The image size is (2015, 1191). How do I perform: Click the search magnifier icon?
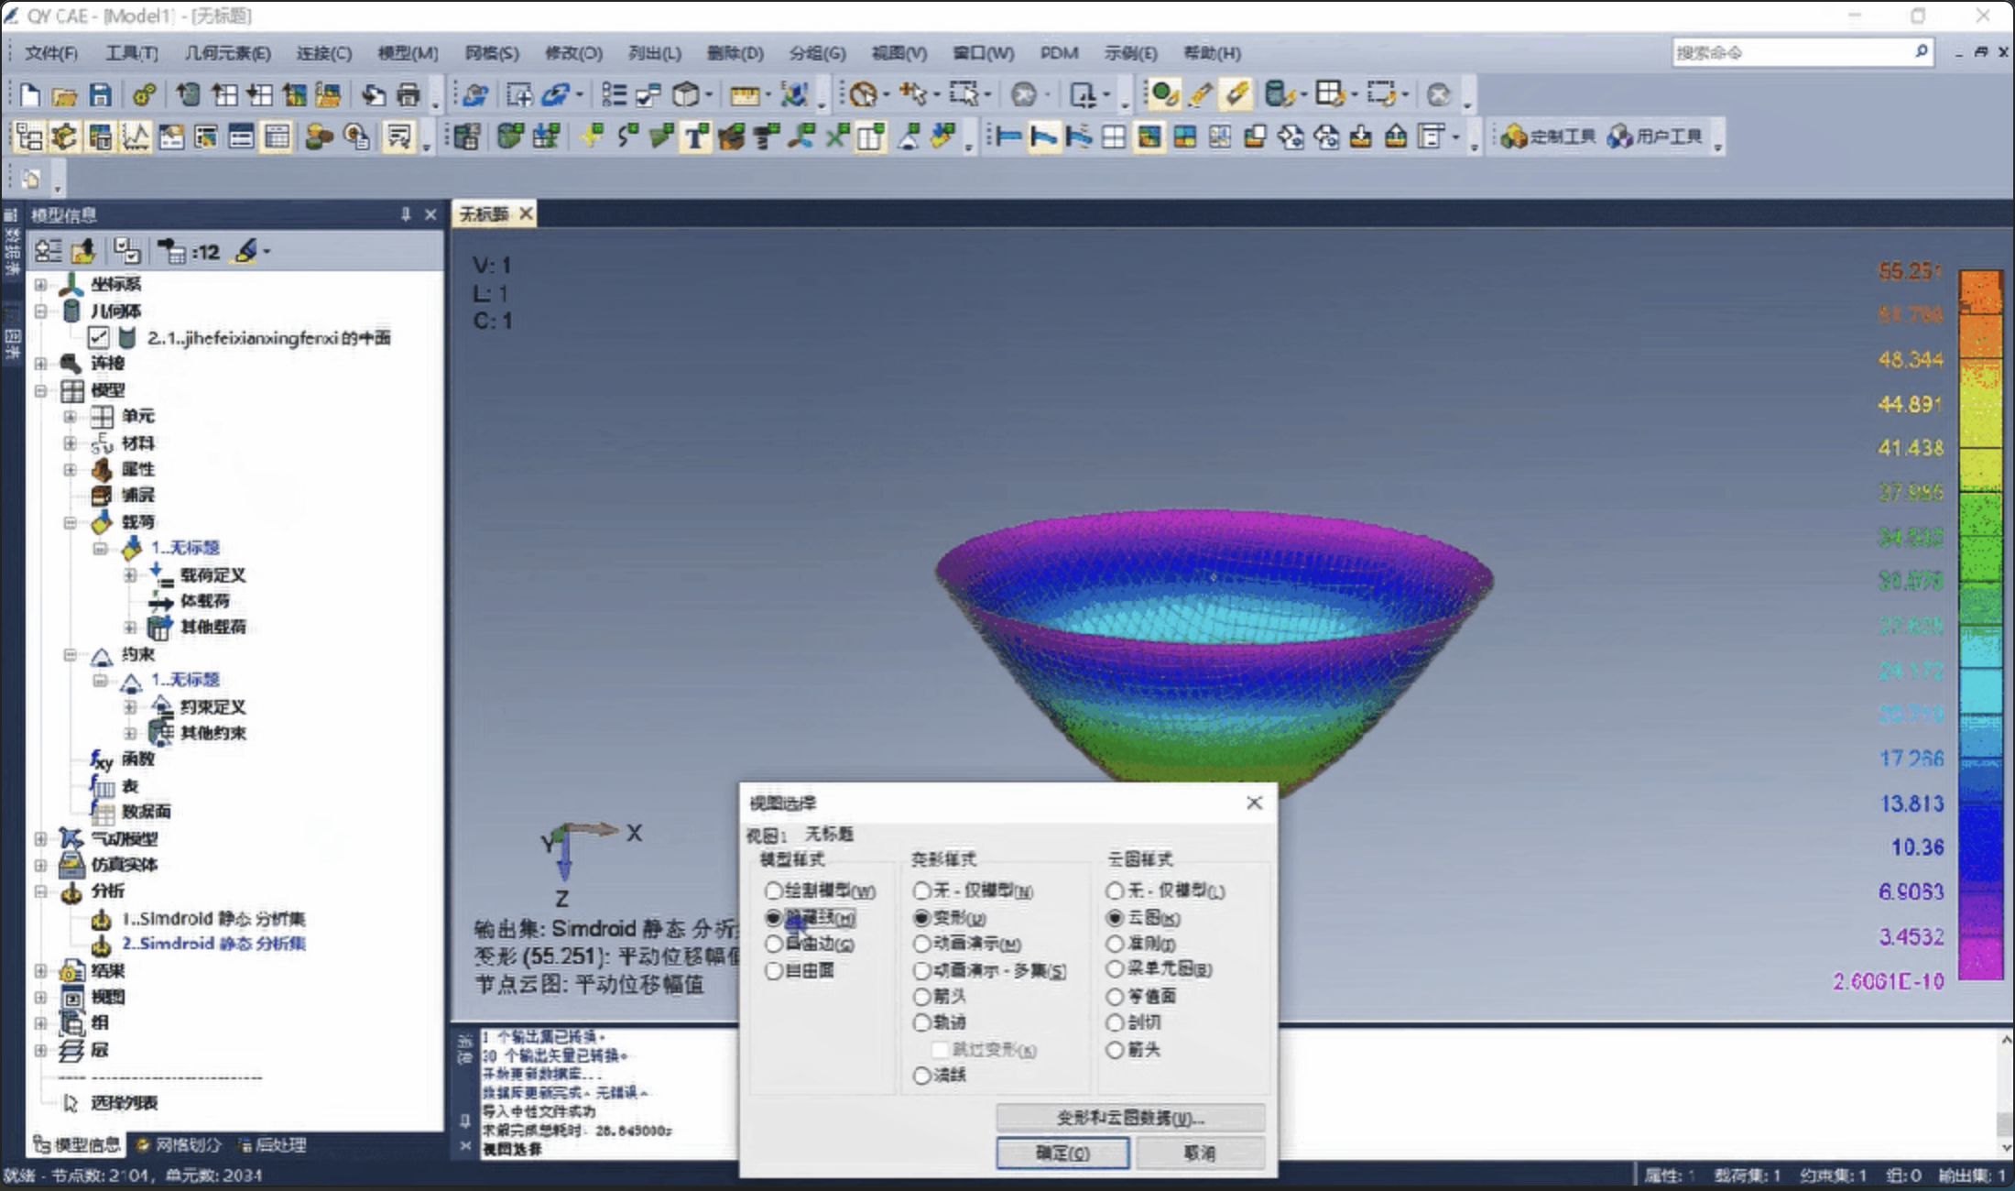coord(1921,52)
